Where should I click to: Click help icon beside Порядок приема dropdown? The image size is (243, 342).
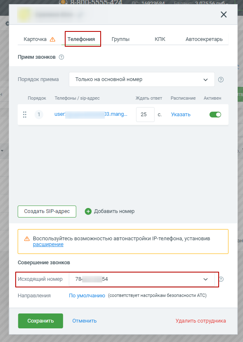[x=221, y=80]
